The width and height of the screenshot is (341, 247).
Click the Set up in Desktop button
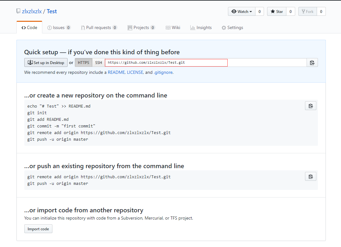point(46,62)
